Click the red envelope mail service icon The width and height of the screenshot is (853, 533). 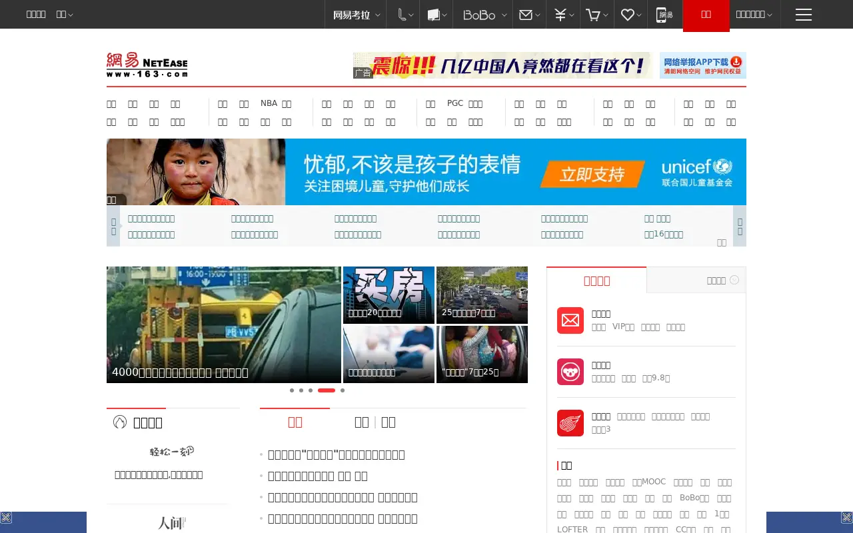coord(570,320)
